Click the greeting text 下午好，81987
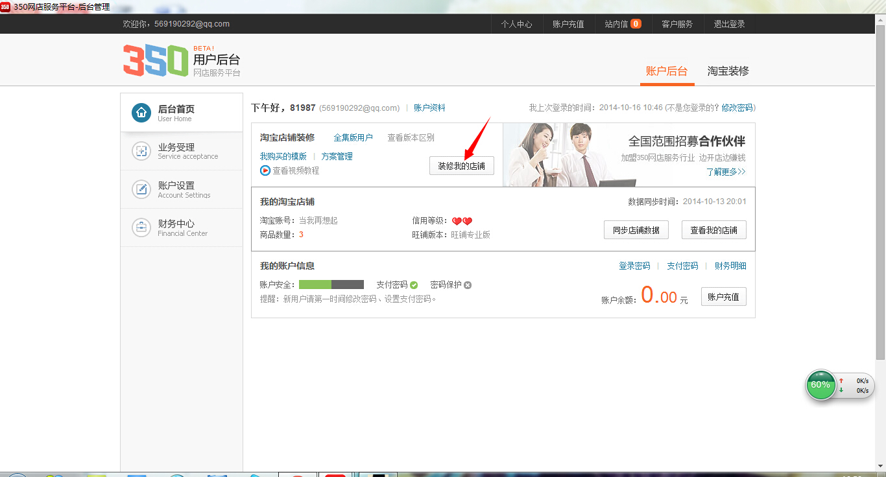The width and height of the screenshot is (886, 477). (x=283, y=108)
